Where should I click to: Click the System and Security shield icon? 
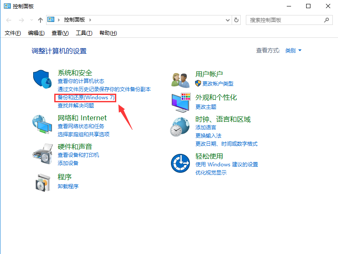click(x=42, y=78)
